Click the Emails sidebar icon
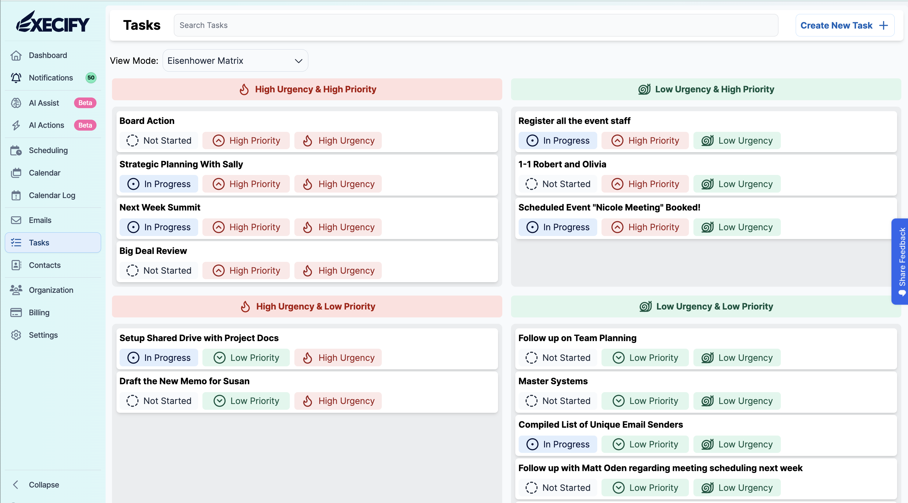The height and width of the screenshot is (503, 908). click(17, 221)
